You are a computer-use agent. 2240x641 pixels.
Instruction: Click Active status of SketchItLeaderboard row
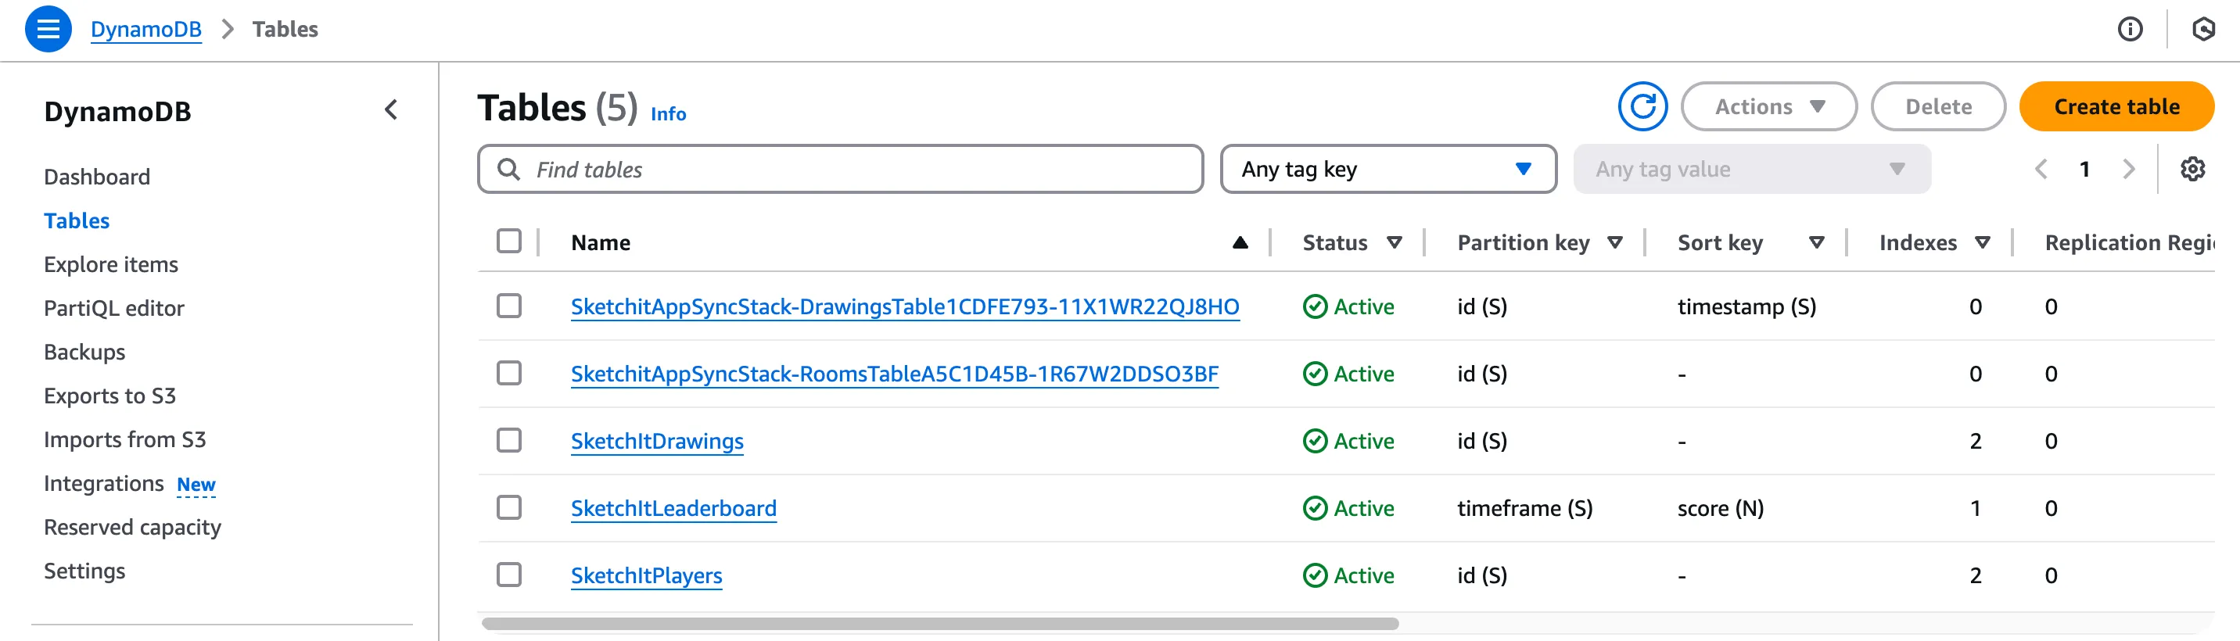click(1348, 508)
